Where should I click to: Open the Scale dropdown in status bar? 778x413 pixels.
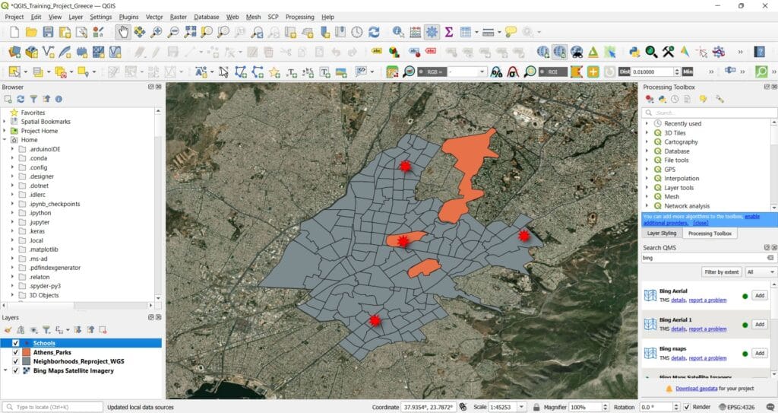tap(521, 407)
